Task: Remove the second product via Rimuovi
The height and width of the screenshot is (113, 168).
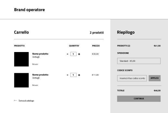Action: (x=35, y=85)
